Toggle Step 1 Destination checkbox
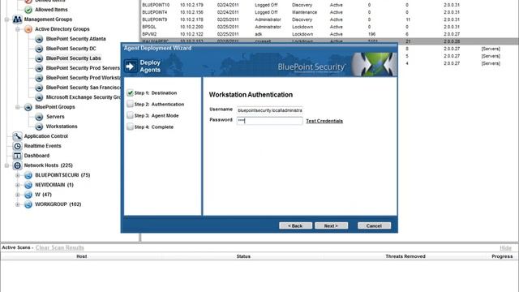The height and width of the screenshot is (292, 519). tap(130, 93)
